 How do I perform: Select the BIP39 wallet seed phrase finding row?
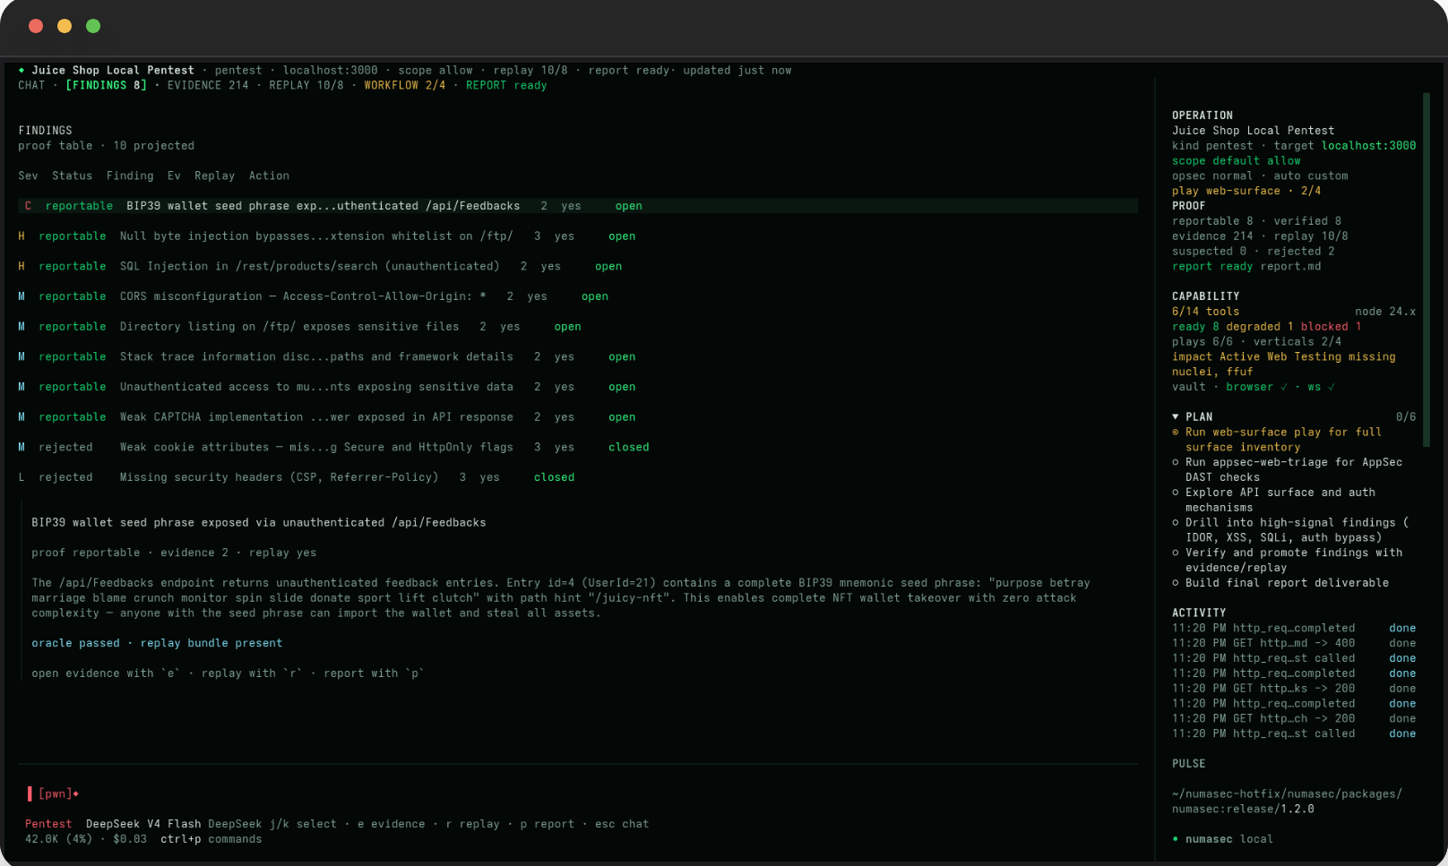coord(578,206)
